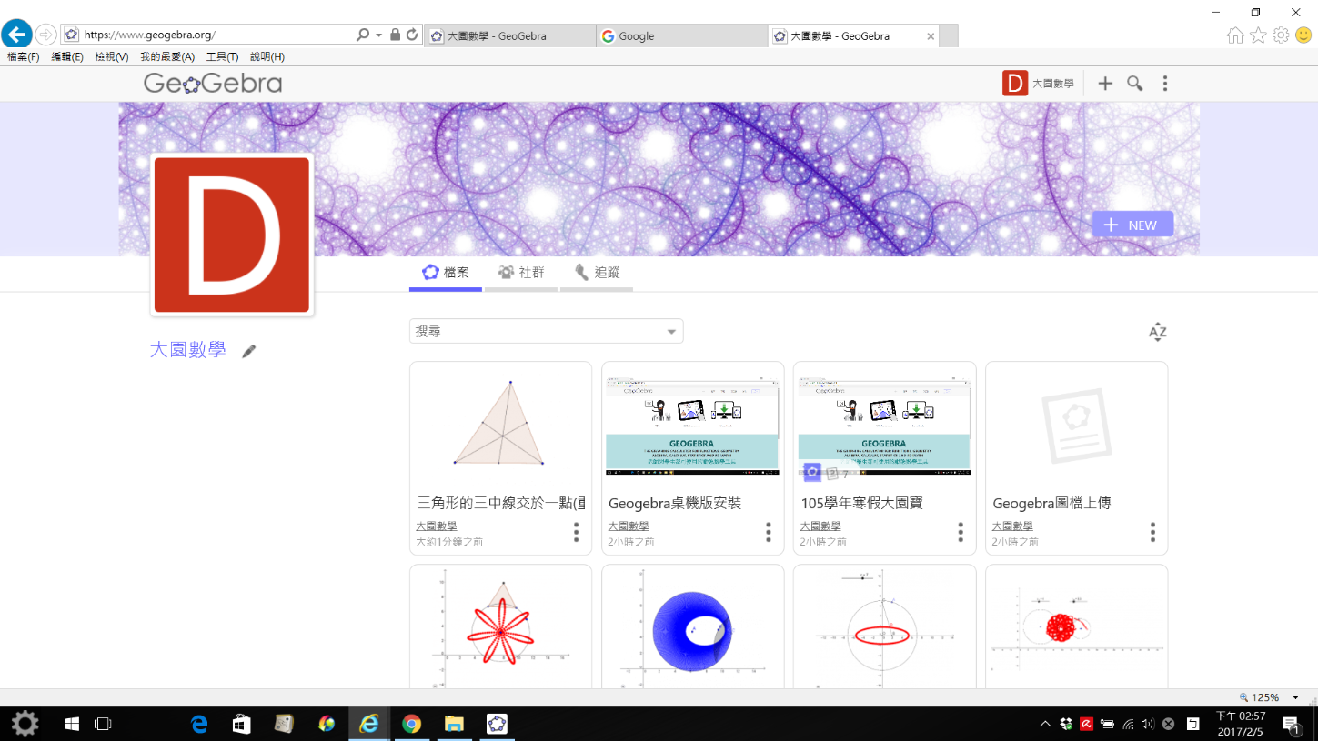The image size is (1318, 741).
Task: Open the 三角形的三中線交於一點 title
Action: 501,503
